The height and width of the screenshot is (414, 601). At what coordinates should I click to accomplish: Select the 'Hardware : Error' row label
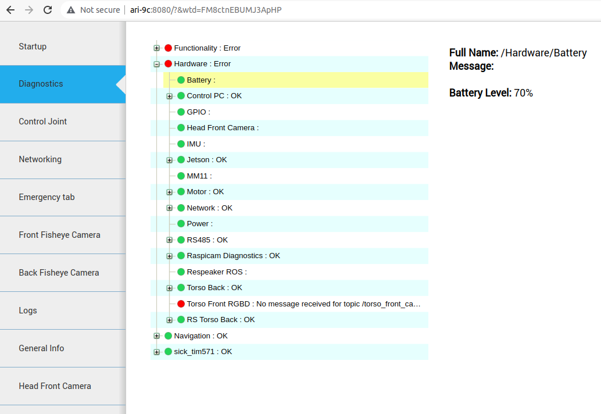[202, 63]
